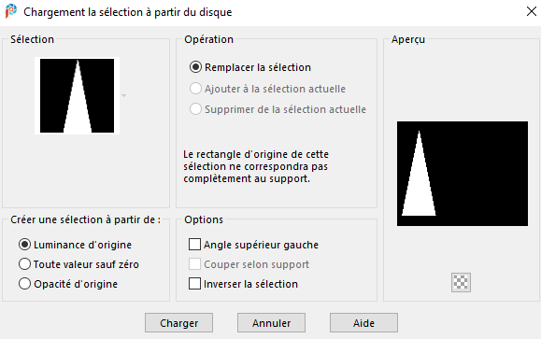Choose Toute valeur sauf zéro
The height and width of the screenshot is (339, 541).
click(78, 264)
